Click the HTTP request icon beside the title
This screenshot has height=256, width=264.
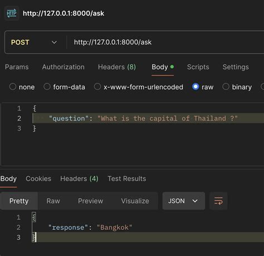click(x=12, y=13)
